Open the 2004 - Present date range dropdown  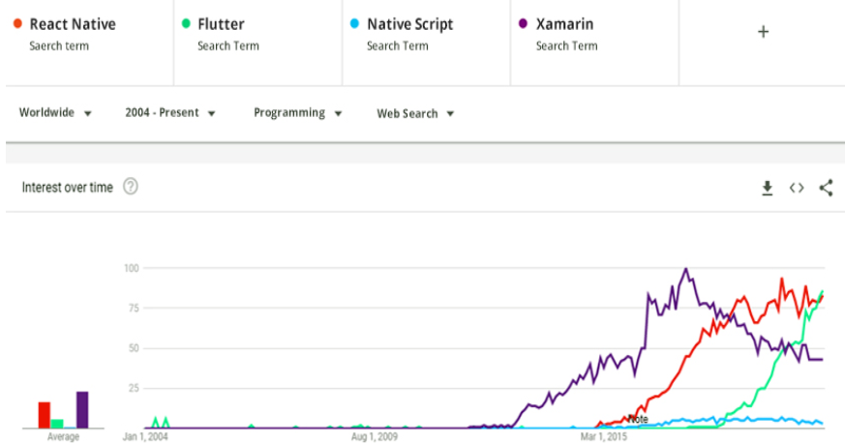(x=169, y=113)
